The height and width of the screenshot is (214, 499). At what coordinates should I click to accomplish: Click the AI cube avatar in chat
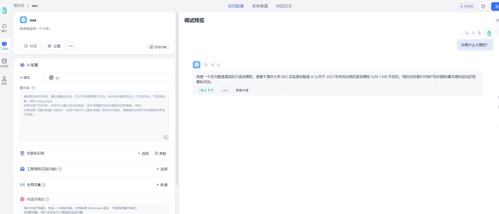click(x=197, y=65)
